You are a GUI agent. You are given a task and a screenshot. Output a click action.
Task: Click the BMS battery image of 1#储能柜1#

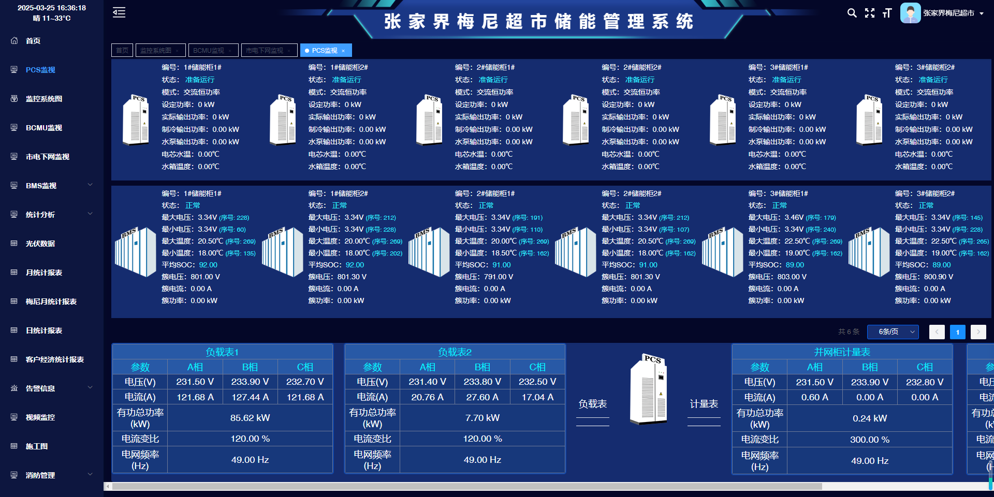pos(136,252)
